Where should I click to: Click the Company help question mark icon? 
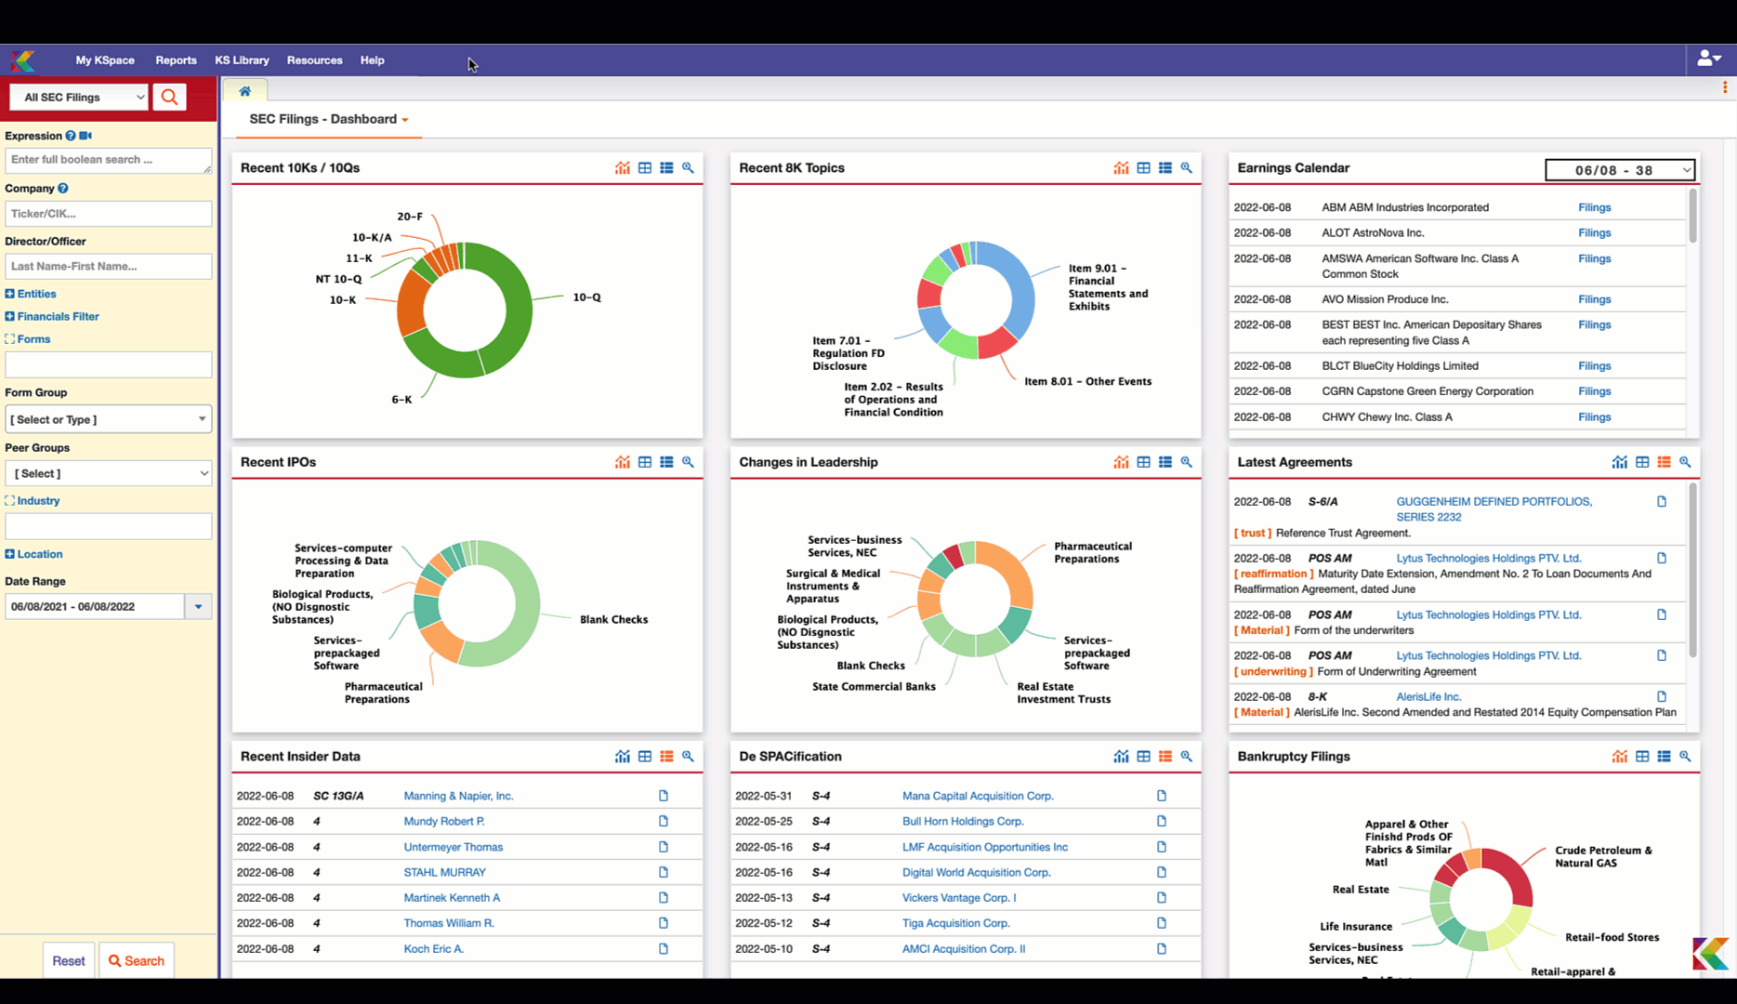click(x=63, y=188)
